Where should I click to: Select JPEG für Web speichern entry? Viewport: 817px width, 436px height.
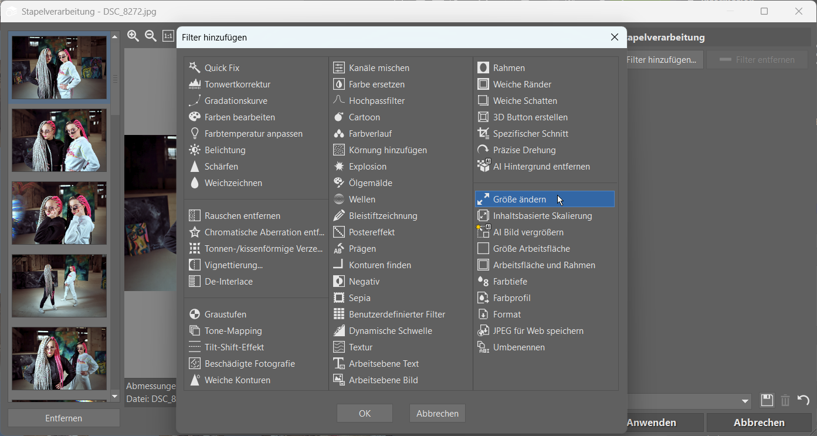(538, 331)
